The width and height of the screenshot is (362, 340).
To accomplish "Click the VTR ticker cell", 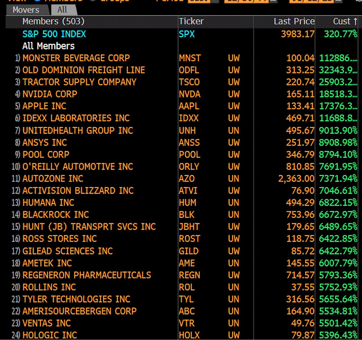I will click(x=186, y=323).
